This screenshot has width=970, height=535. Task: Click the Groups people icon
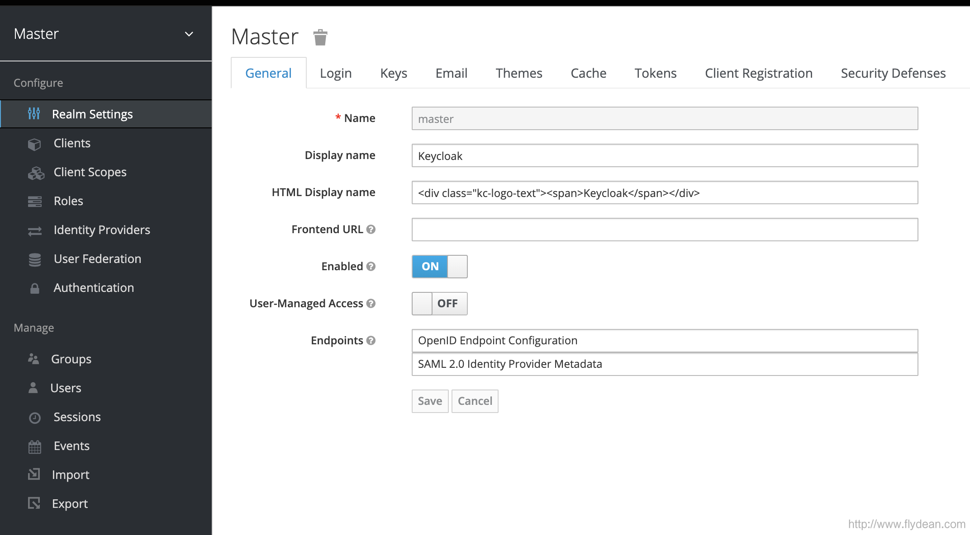33,359
